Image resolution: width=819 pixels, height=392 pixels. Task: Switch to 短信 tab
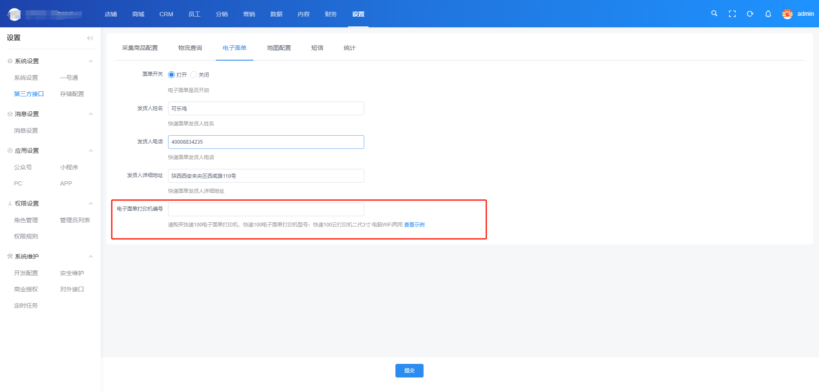(x=317, y=48)
